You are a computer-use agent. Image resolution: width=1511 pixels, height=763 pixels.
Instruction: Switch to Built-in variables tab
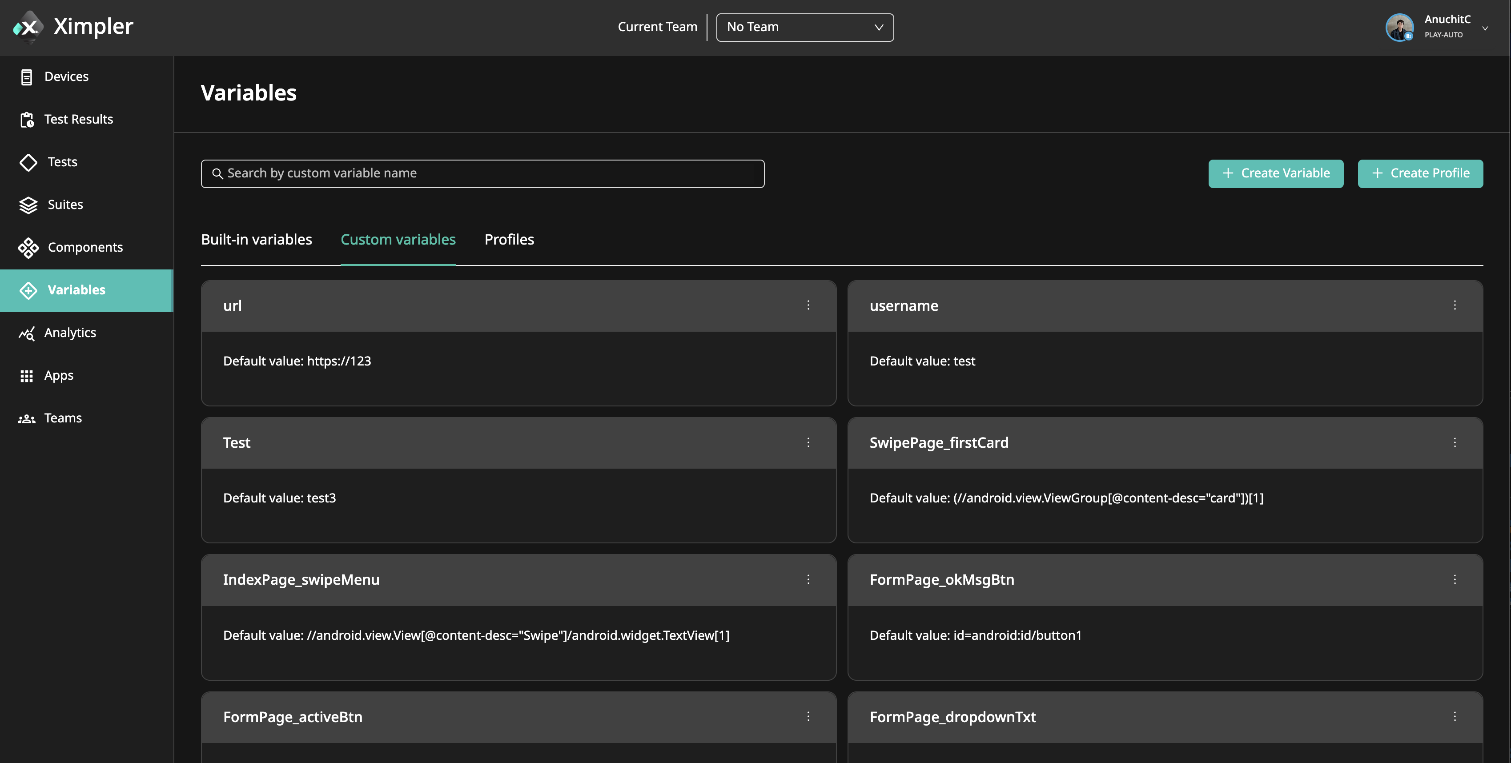[x=256, y=240]
